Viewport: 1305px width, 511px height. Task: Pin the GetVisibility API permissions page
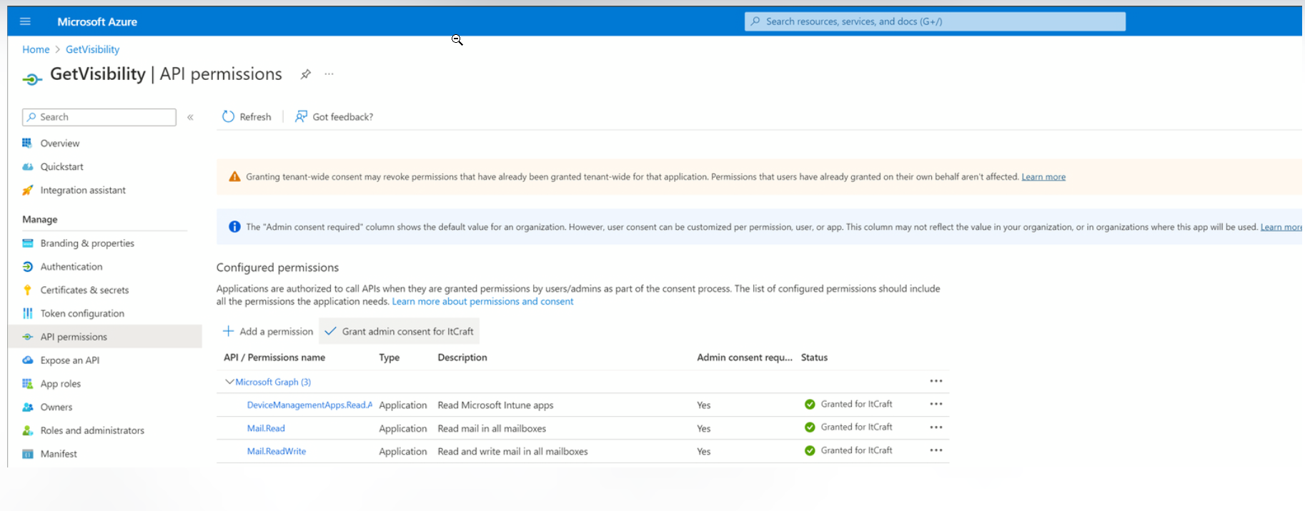(x=306, y=74)
